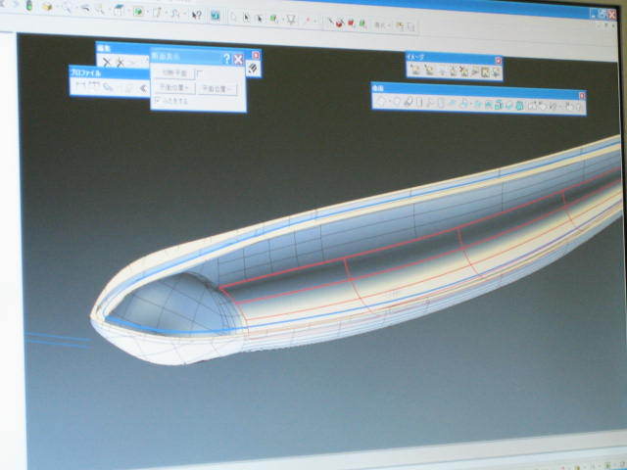Close the イメージ floating toolbar
The width and height of the screenshot is (627, 470).
tap(499, 61)
